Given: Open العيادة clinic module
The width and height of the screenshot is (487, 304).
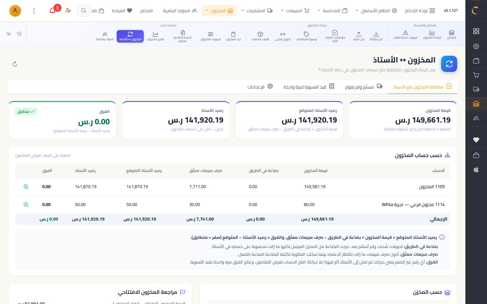Looking at the screenshot, I should point(122,11).
